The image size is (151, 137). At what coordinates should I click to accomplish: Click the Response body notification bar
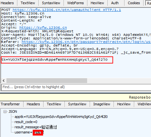75,97
